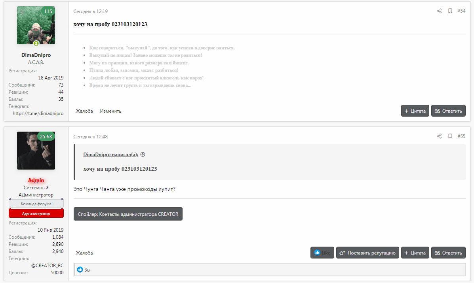
Task: Click "Изменить" link on post #54
Action: (110, 111)
